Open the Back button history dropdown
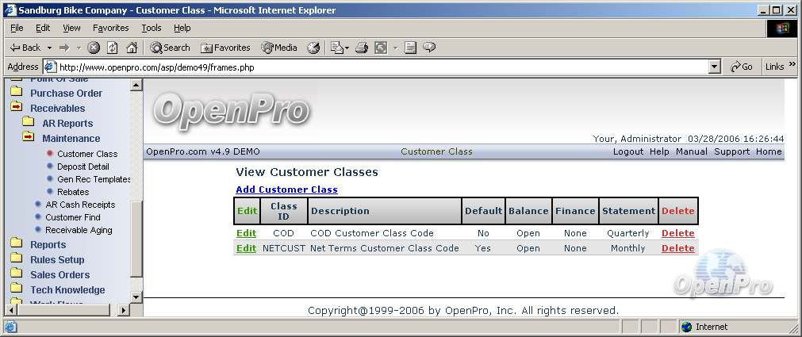This screenshot has height=337, width=802. tap(49, 48)
